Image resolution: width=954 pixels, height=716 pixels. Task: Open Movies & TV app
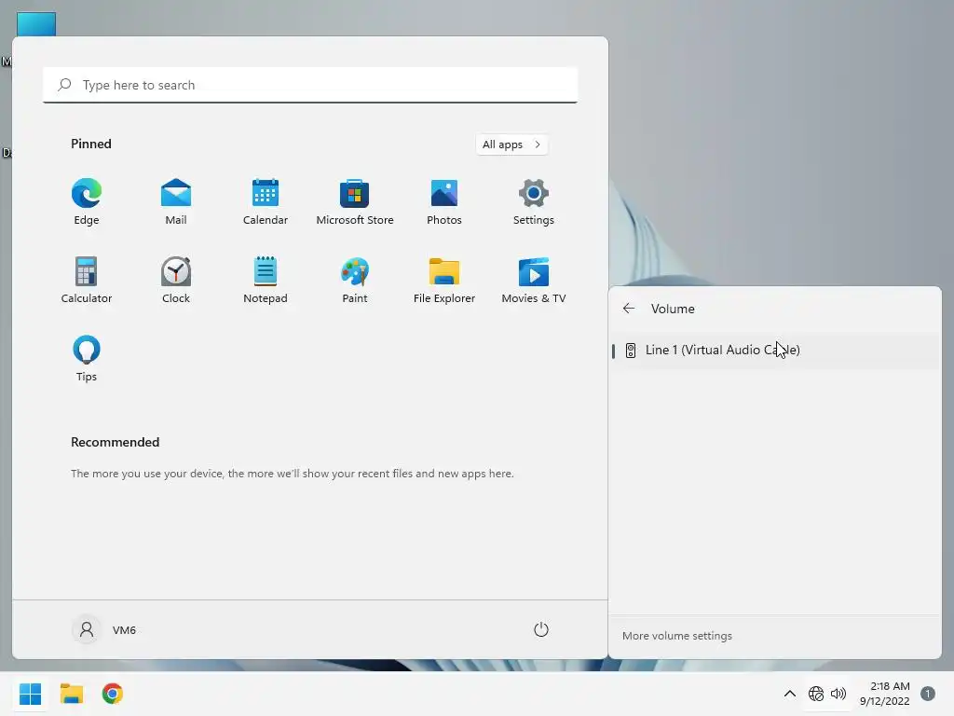click(534, 280)
